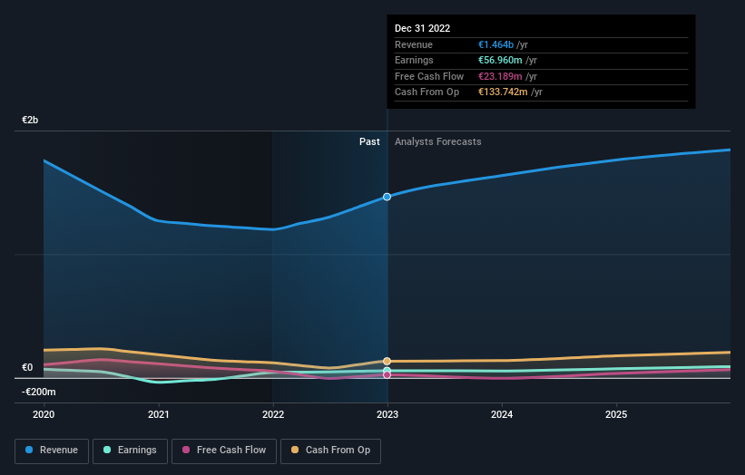Toggle the Free Cash Flow legend series
The width and height of the screenshot is (745, 475).
224,451
